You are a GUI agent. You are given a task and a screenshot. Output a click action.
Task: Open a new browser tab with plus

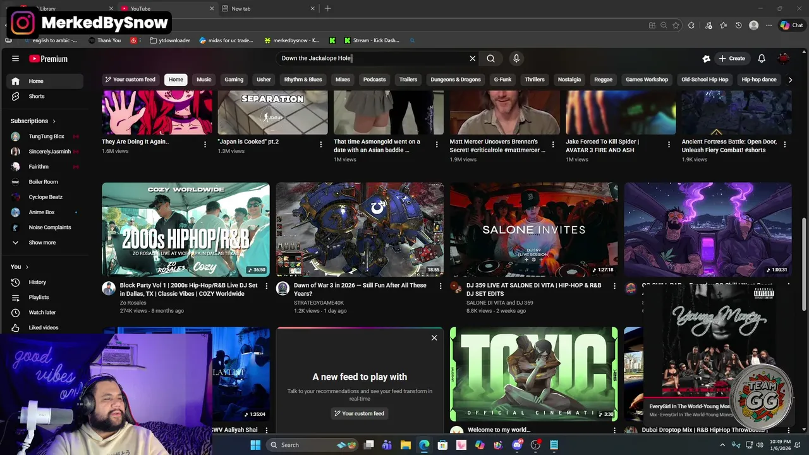click(327, 9)
